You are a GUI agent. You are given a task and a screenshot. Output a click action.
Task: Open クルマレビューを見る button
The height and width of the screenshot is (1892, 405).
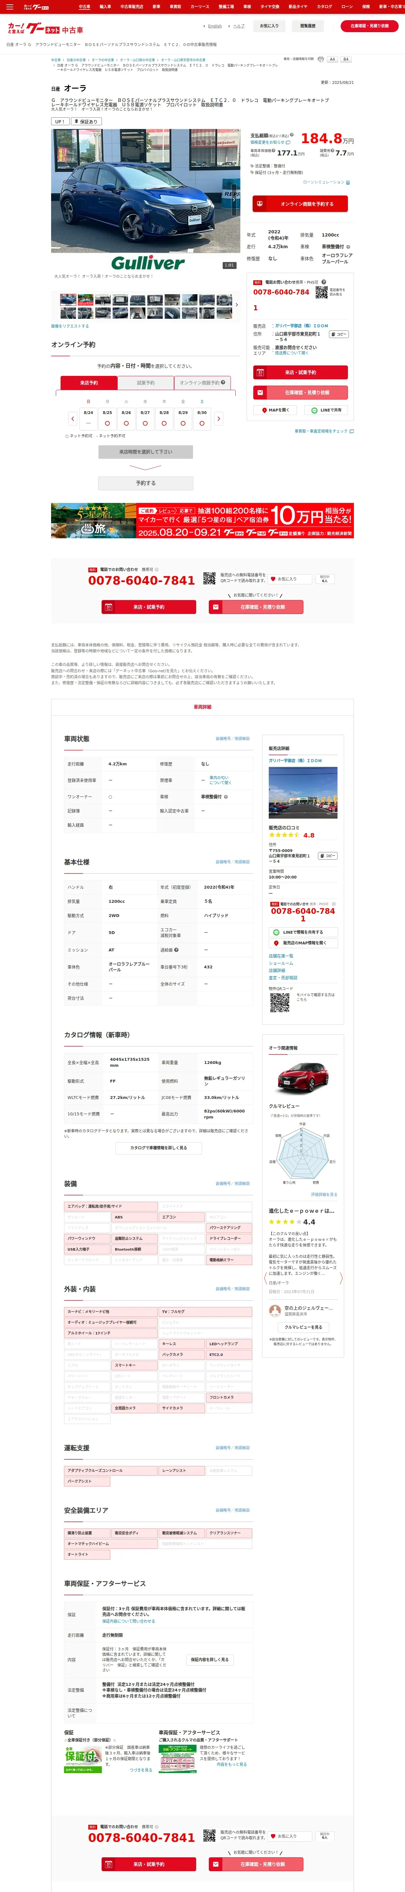[x=303, y=1327]
